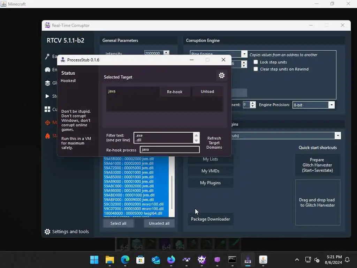This screenshot has width=357, height=268.
Task: Select domain 59C02000 msvcr100.dll
Action: (134, 204)
